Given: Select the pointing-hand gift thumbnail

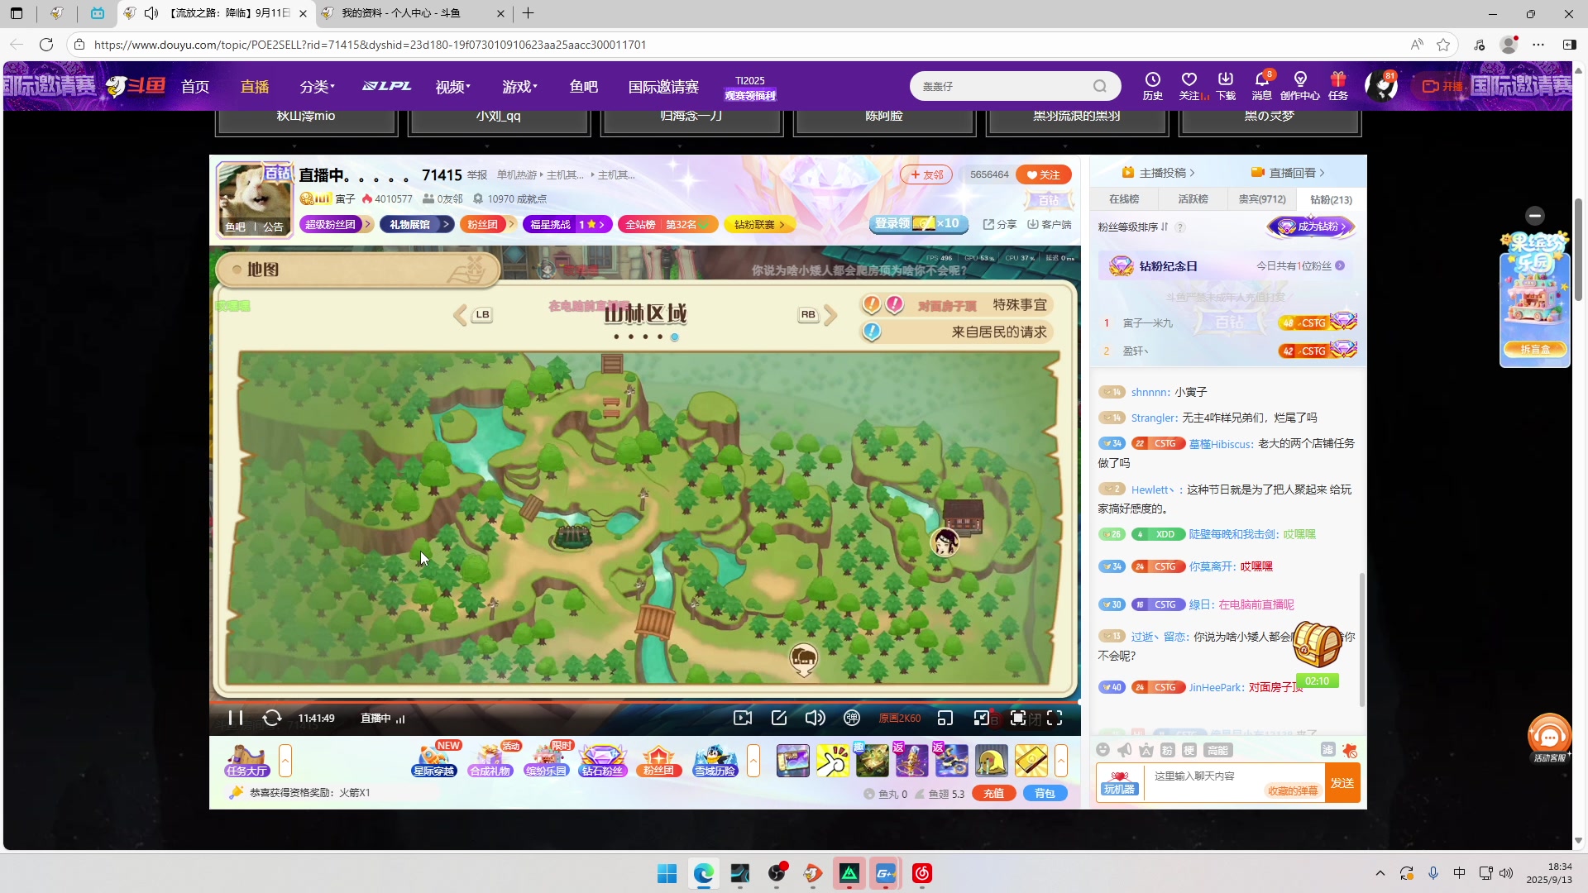Looking at the screenshot, I should (x=833, y=761).
